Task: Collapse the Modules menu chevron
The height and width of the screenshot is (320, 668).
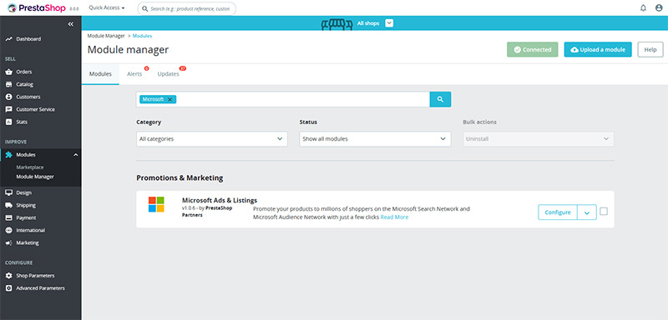Action: point(76,155)
